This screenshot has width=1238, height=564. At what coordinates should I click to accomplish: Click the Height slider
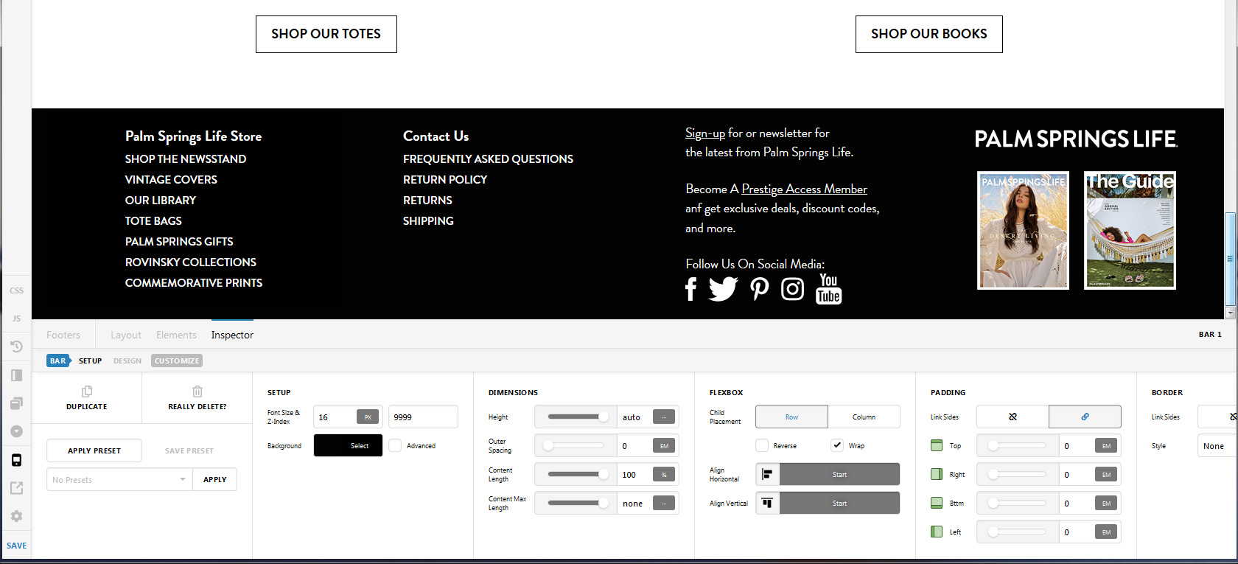click(x=576, y=417)
